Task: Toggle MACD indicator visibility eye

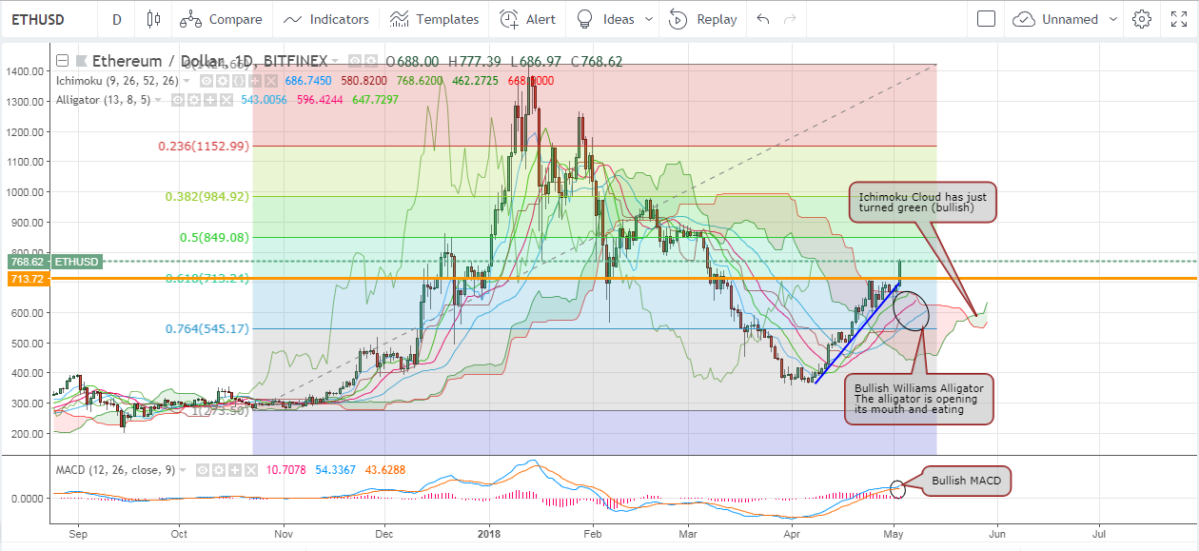Action: coord(202,469)
